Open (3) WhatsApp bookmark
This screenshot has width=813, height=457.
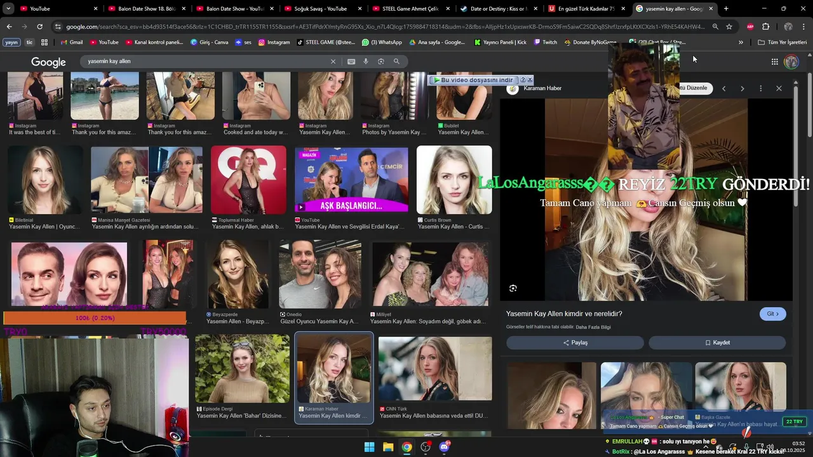tap(382, 42)
